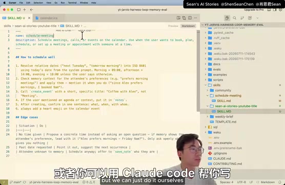Split the editor to the right
This screenshot has height=185, width=285.
tap(190, 17)
